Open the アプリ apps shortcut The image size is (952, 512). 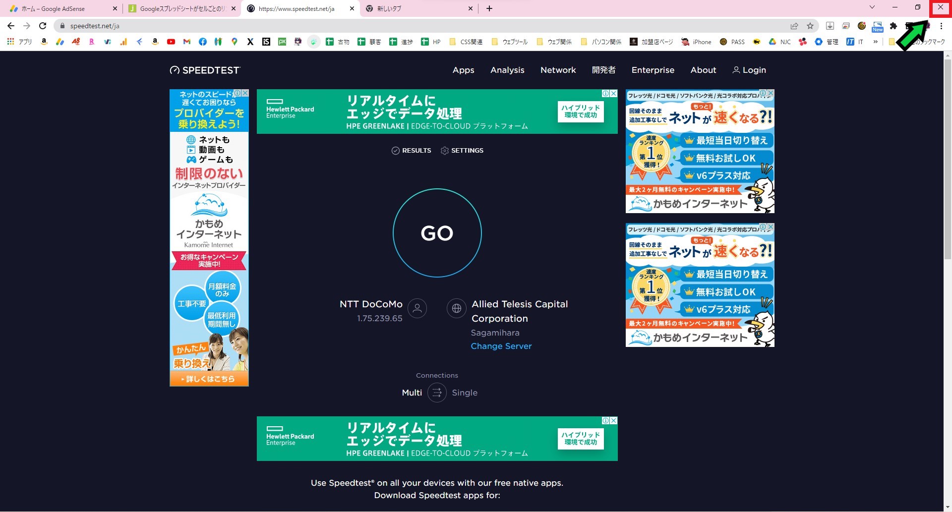[x=20, y=42]
